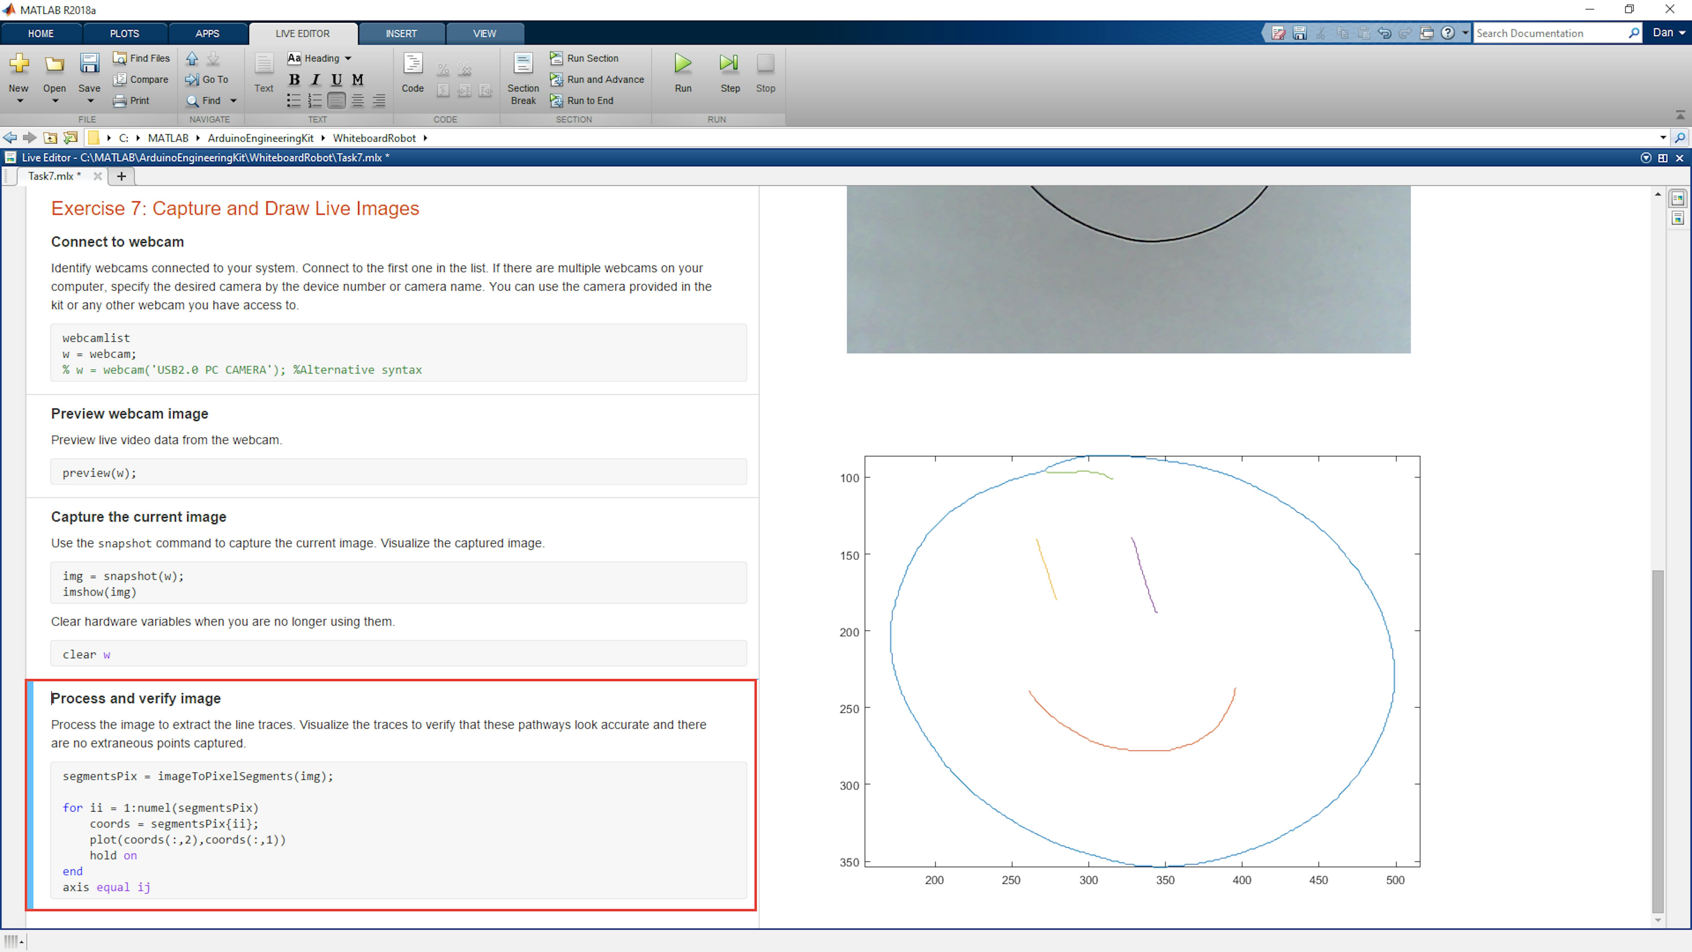Switch to the HOME ribbon tab
This screenshot has height=952, width=1692.
click(41, 34)
